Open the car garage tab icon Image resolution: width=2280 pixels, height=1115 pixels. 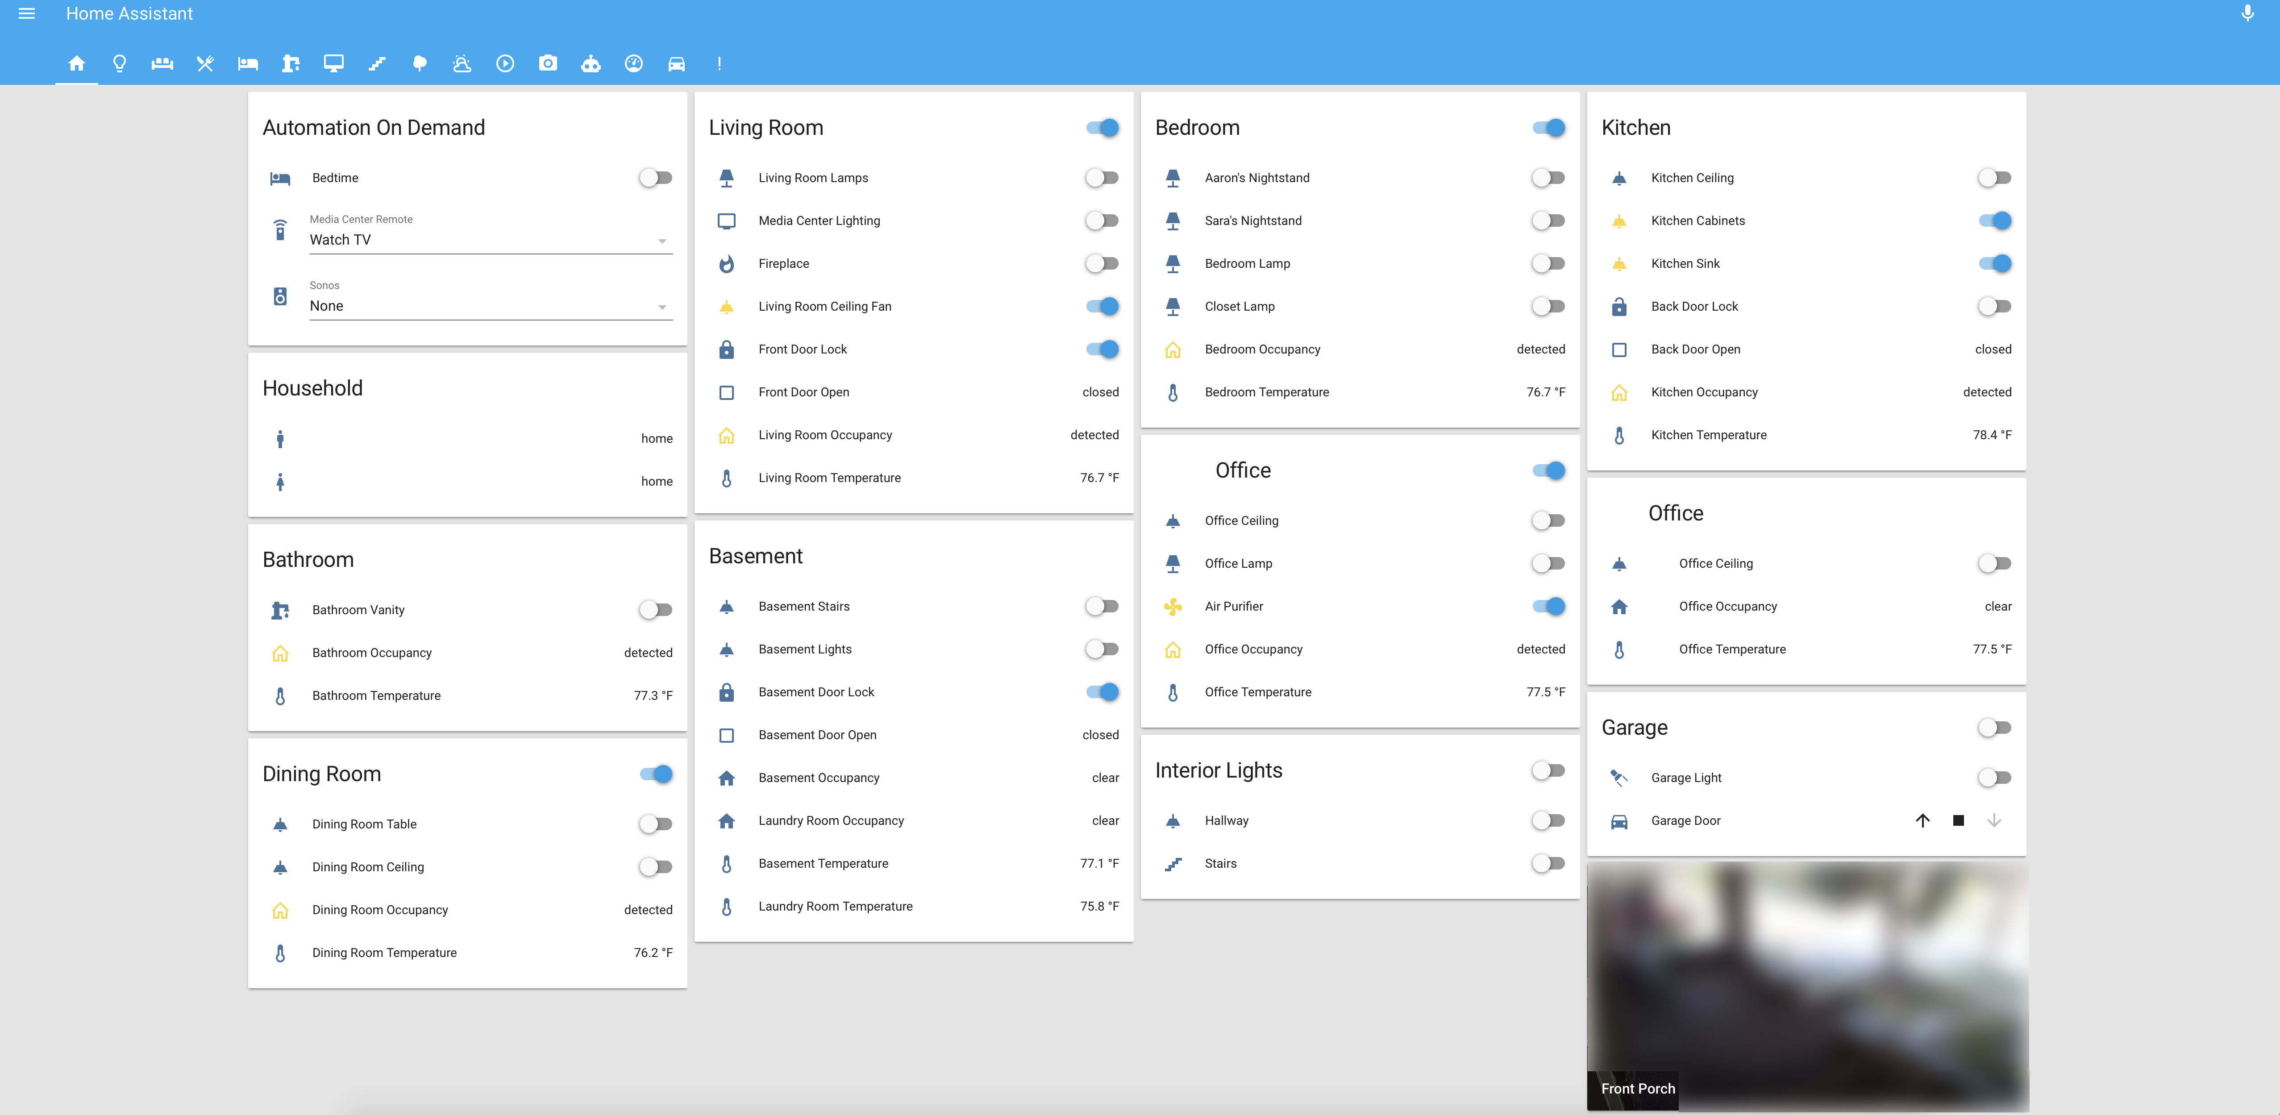tap(676, 63)
